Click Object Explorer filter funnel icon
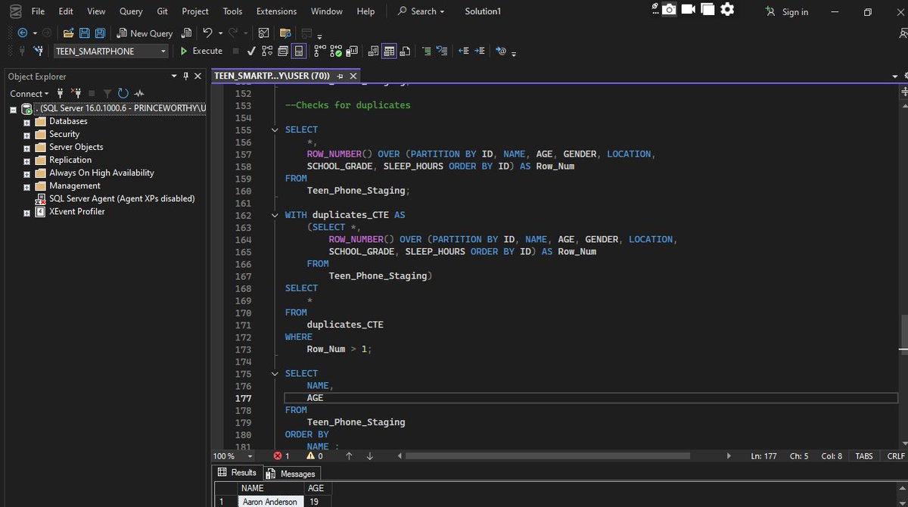 (107, 93)
